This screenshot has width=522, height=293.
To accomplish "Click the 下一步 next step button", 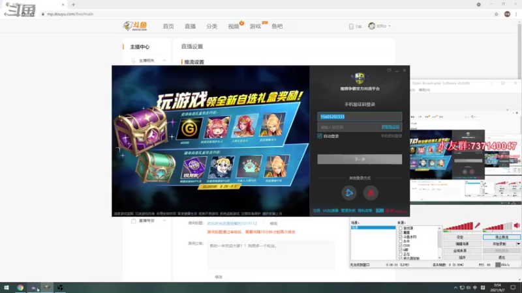I will (360, 159).
